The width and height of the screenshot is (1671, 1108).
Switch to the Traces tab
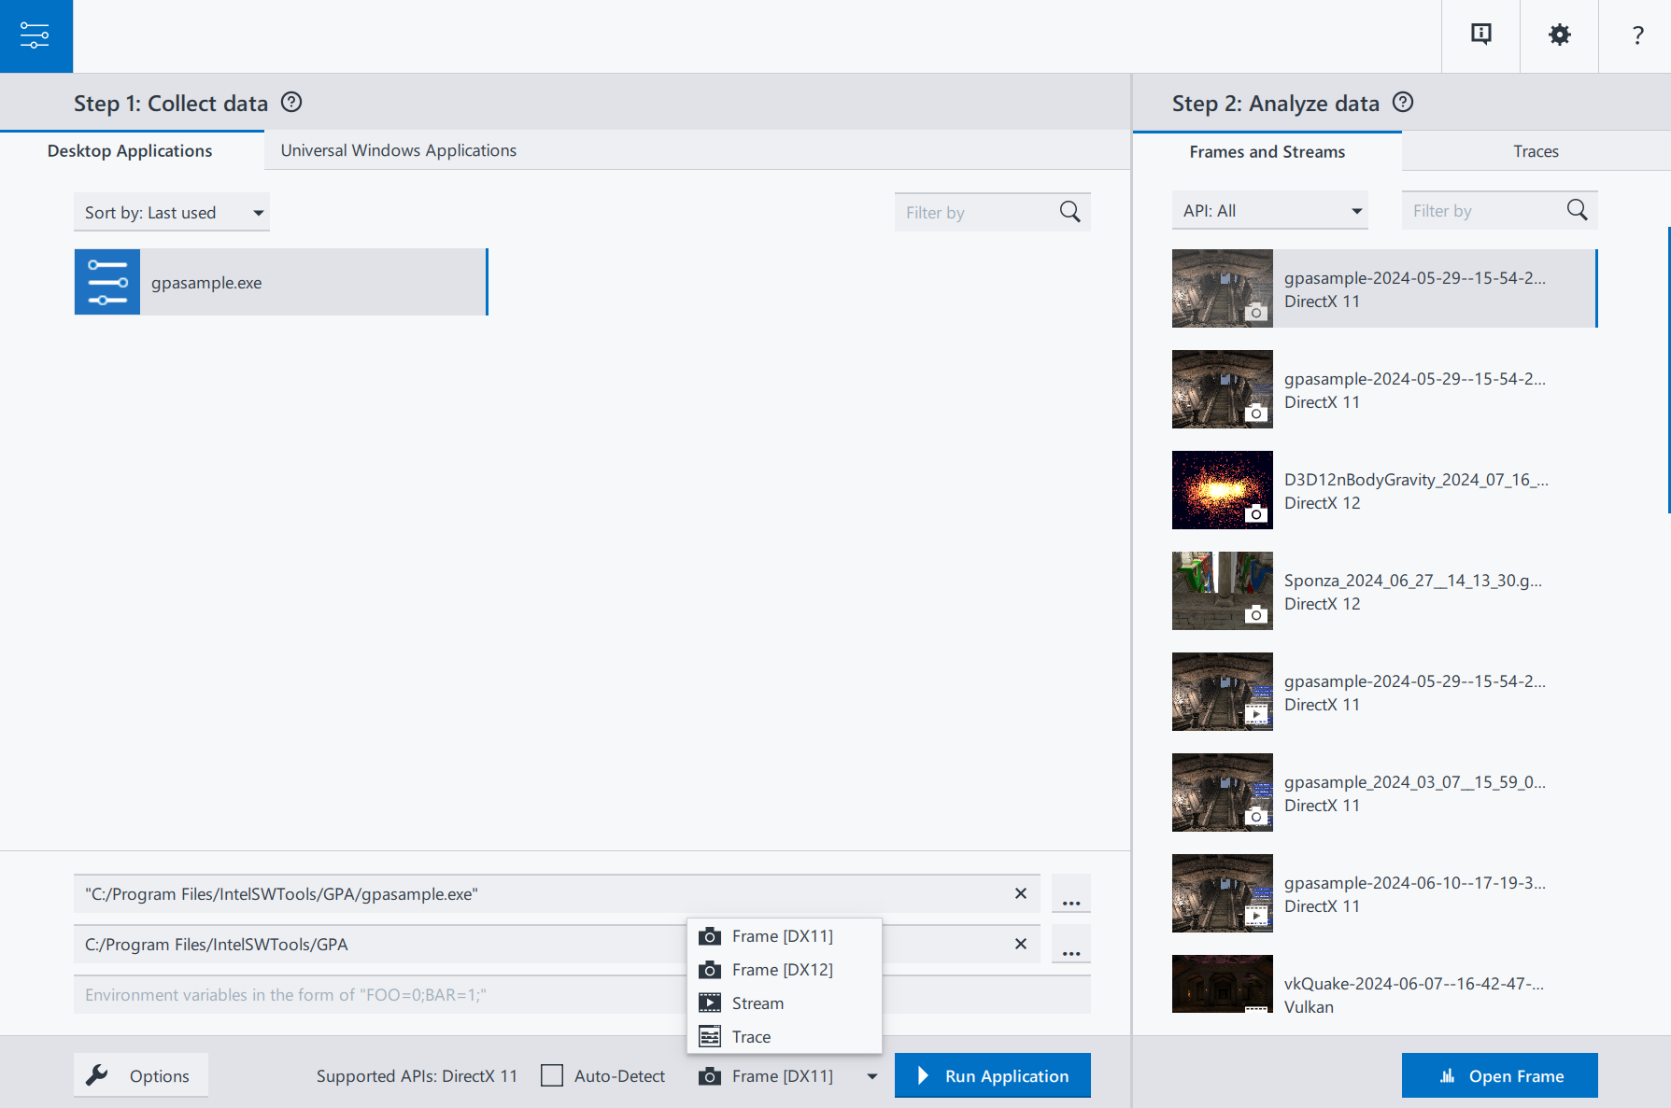coord(1536,151)
